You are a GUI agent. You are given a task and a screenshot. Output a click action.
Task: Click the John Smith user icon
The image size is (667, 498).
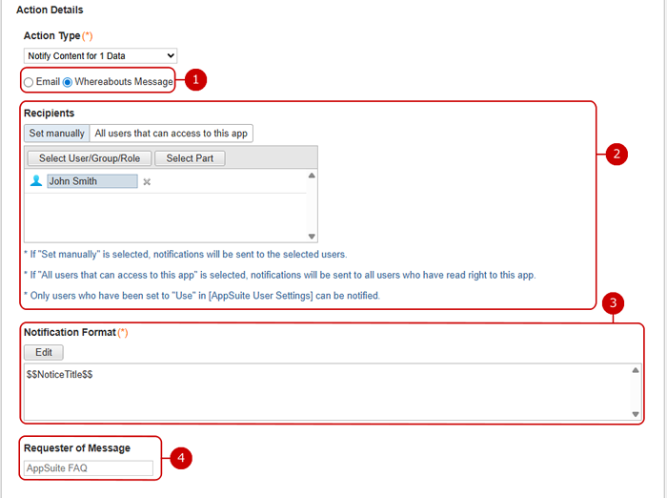pyautogui.click(x=36, y=181)
